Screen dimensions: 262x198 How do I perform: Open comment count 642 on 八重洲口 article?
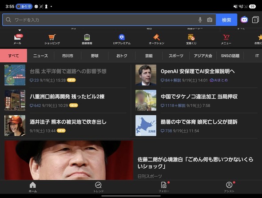pos(35,105)
